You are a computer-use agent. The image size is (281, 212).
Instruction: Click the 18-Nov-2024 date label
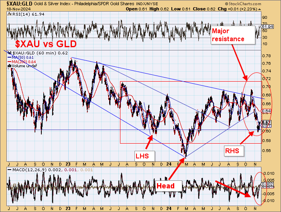(14, 8)
